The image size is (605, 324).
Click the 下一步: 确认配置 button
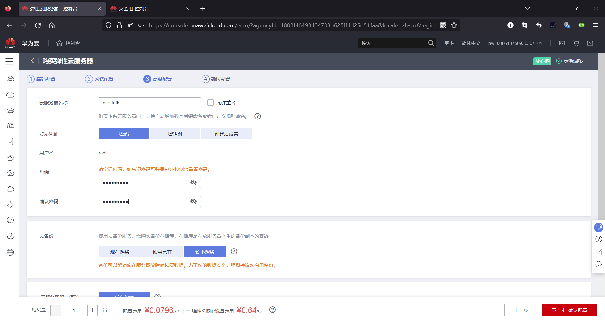569,310
